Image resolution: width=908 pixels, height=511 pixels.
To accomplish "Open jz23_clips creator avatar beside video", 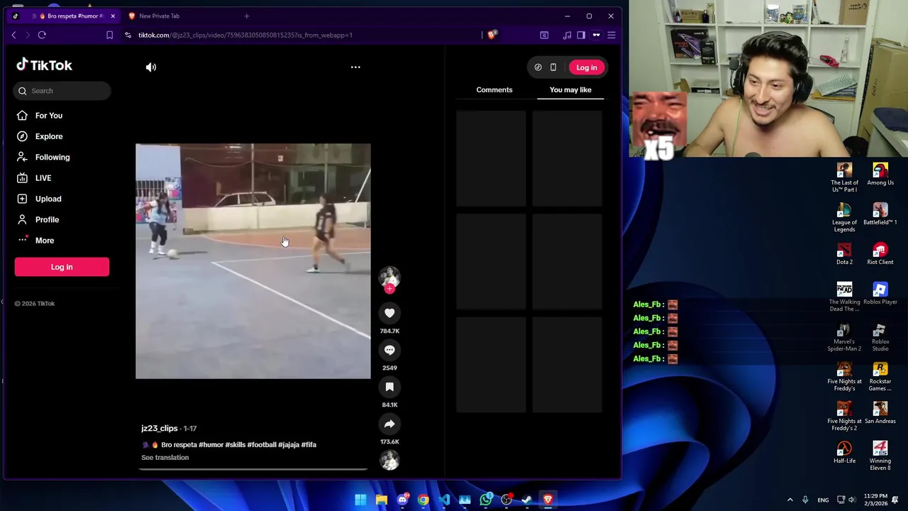I will pos(389,276).
